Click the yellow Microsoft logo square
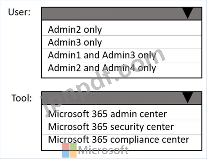Screen dimensions: 207x159 click(73, 154)
